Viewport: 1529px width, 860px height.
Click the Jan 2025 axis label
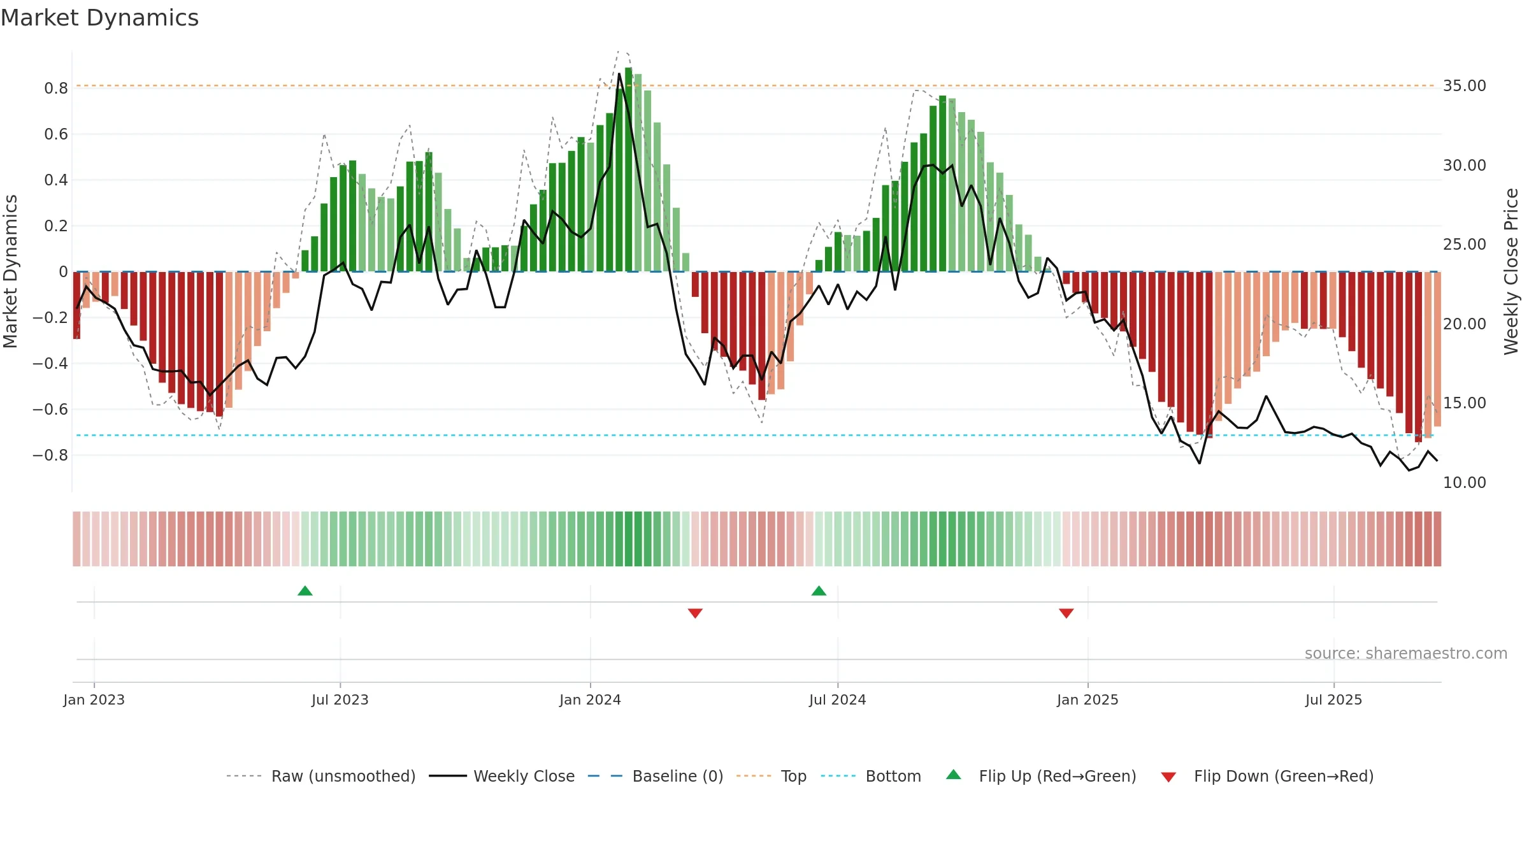(1088, 699)
